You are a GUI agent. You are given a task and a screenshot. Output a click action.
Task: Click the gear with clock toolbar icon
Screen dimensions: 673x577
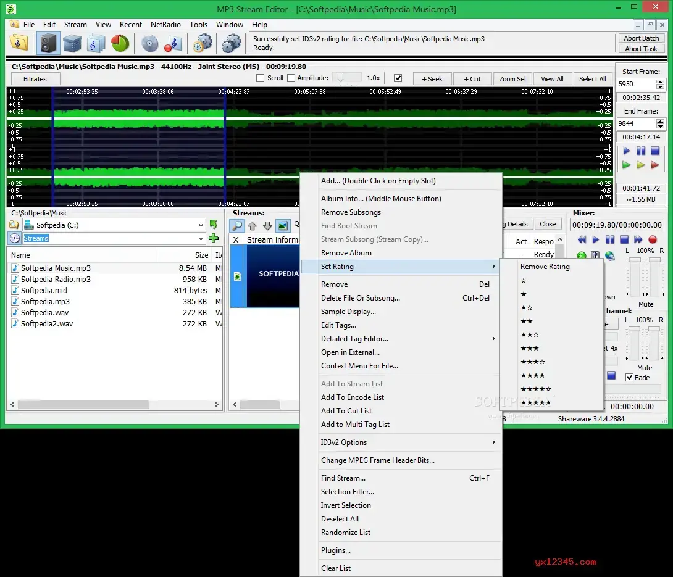[x=202, y=43]
